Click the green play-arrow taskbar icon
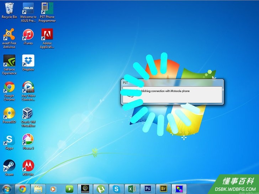This screenshot has height=194, width=259. (69, 189)
